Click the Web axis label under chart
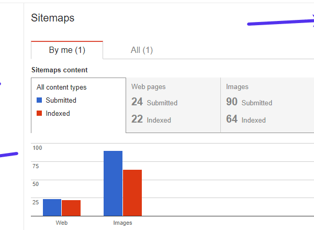This screenshot has height=230, width=314. (x=62, y=223)
